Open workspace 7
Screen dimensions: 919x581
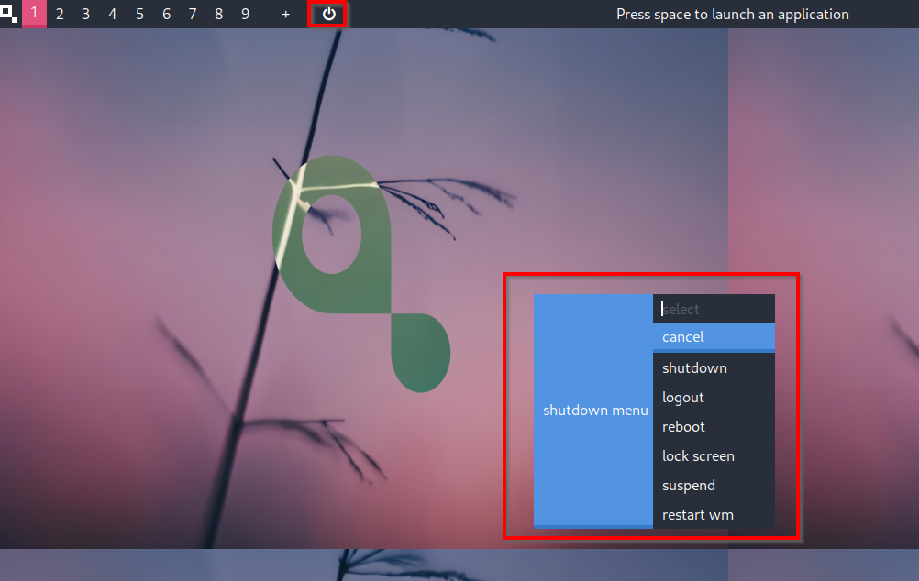193,14
